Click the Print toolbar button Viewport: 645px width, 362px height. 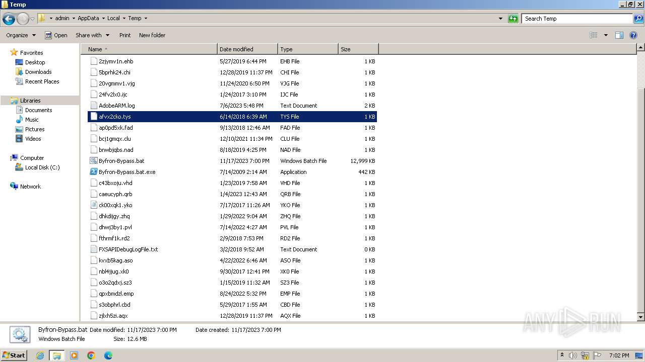click(125, 35)
